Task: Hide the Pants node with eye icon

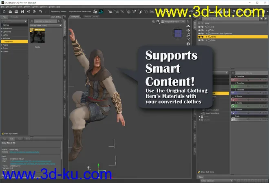Action: click(x=199, y=37)
